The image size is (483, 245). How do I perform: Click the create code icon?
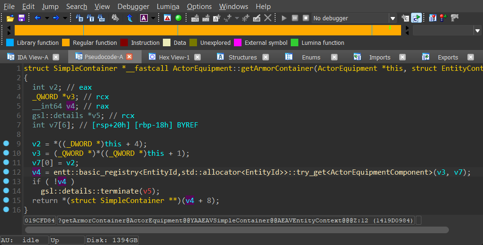tap(195, 18)
